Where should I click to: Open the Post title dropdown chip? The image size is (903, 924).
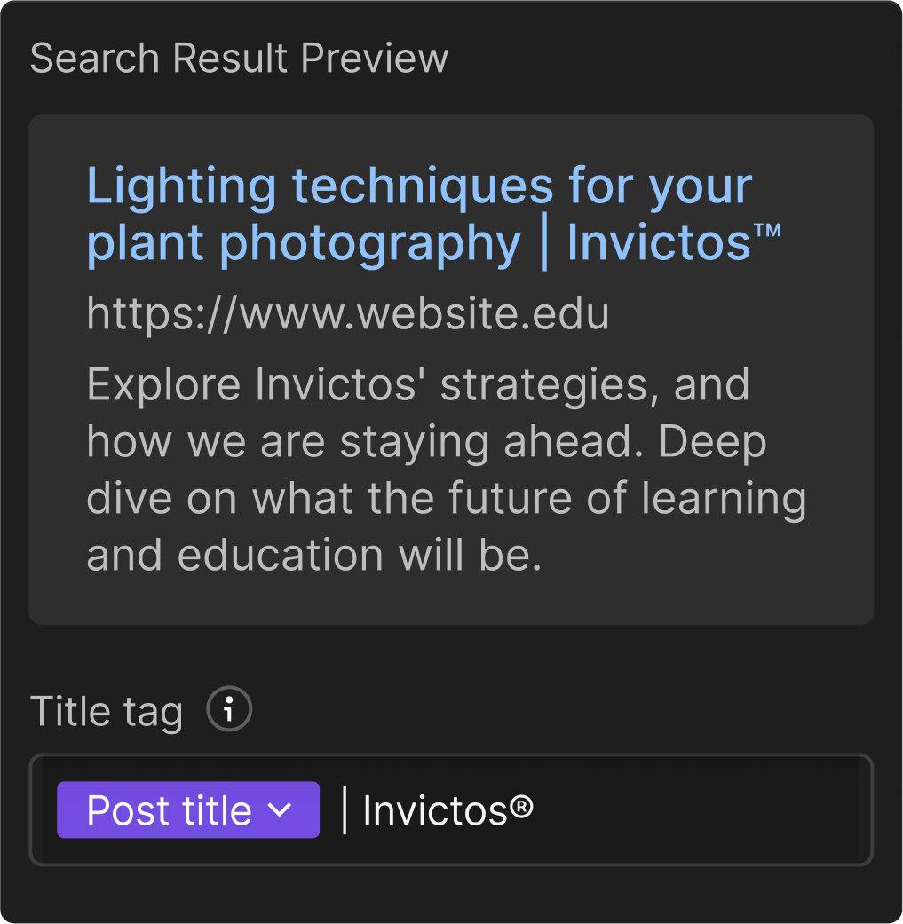pyautogui.click(x=188, y=809)
